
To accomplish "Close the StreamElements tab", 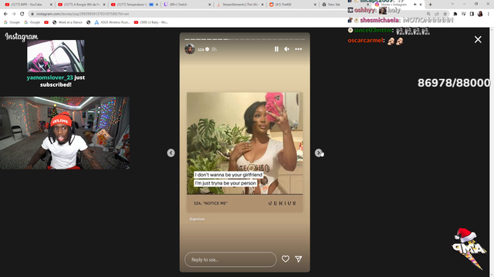I will point(262,5).
